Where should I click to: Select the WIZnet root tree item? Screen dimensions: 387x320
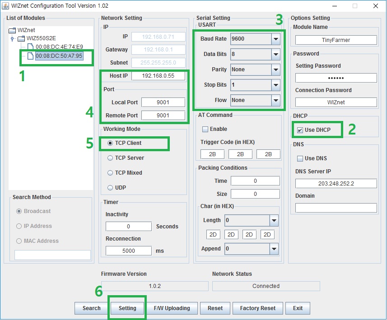26,30
